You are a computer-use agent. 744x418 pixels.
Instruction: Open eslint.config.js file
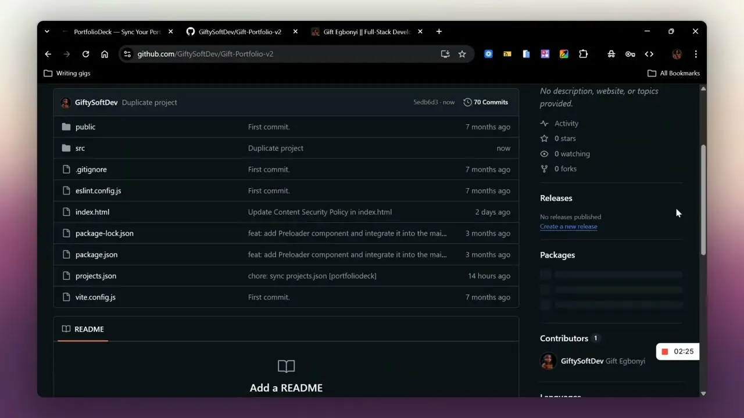[98, 190]
